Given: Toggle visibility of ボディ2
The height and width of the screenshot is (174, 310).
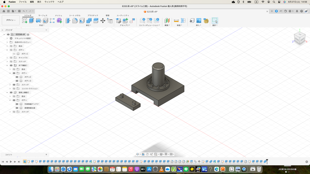Looking at the screenshot, I should [17, 77].
